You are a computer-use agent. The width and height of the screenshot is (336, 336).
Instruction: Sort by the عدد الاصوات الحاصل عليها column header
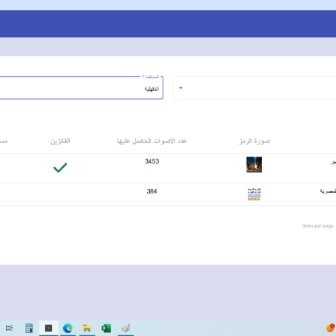[152, 141]
